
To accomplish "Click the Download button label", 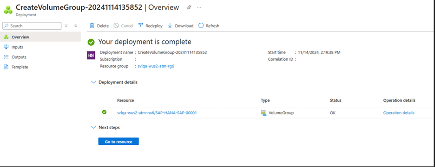I will [184, 25].
